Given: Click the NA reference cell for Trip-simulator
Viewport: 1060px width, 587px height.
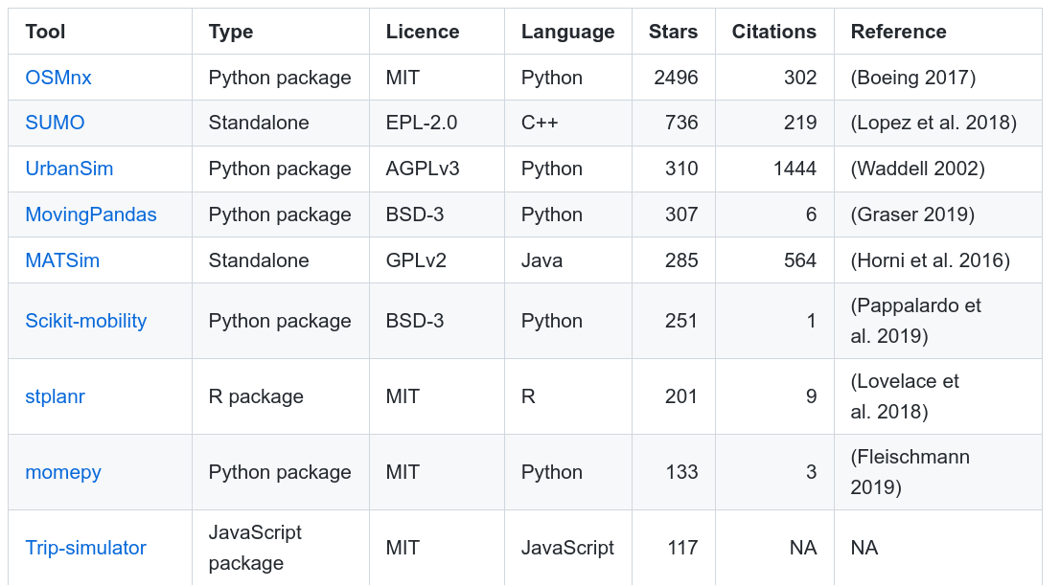Looking at the screenshot, I should pos(864,548).
